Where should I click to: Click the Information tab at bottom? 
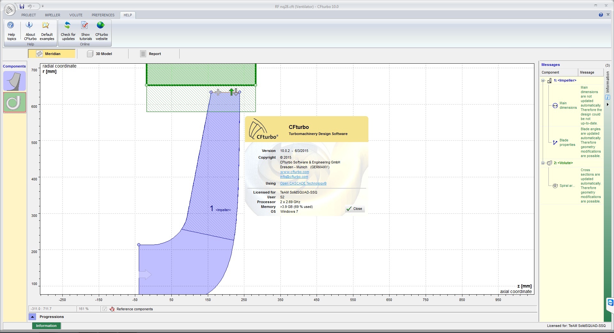point(46,326)
